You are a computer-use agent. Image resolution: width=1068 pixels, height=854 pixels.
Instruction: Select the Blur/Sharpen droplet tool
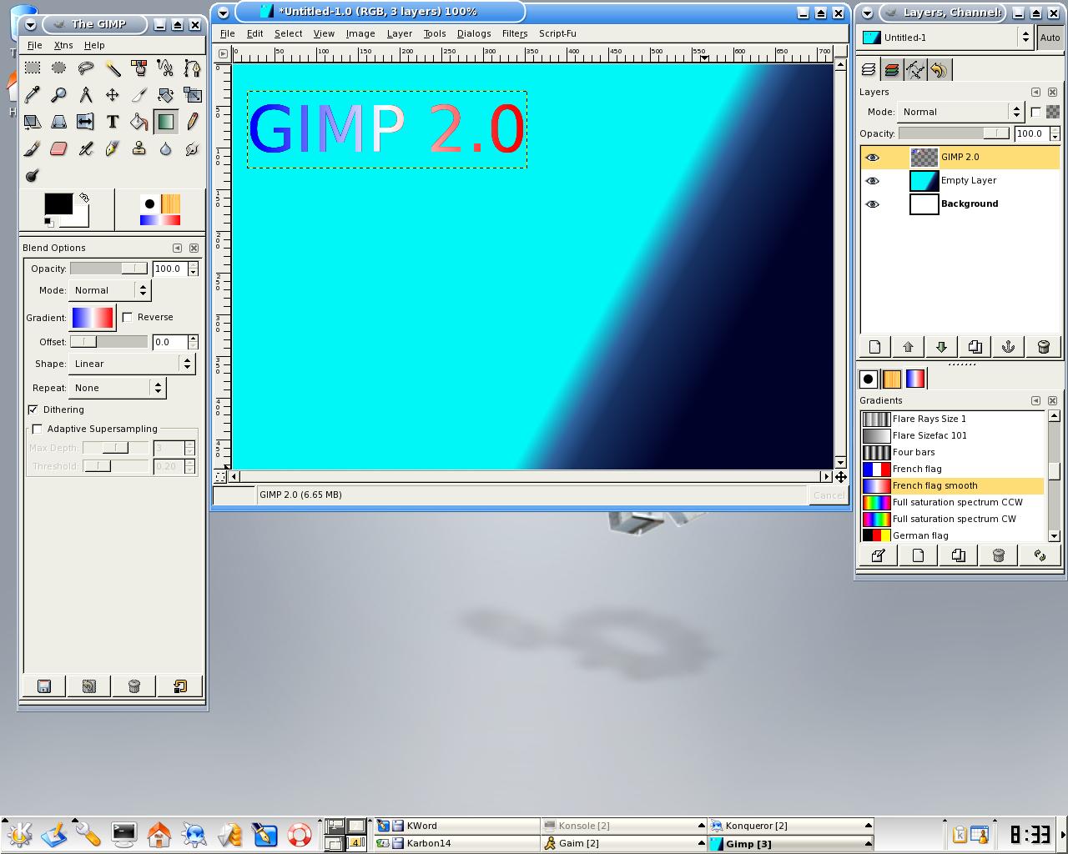[166, 148]
